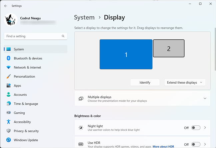Open Bluetooth & devices settings
Screen dimensions: 216x148
(x=28, y=58)
